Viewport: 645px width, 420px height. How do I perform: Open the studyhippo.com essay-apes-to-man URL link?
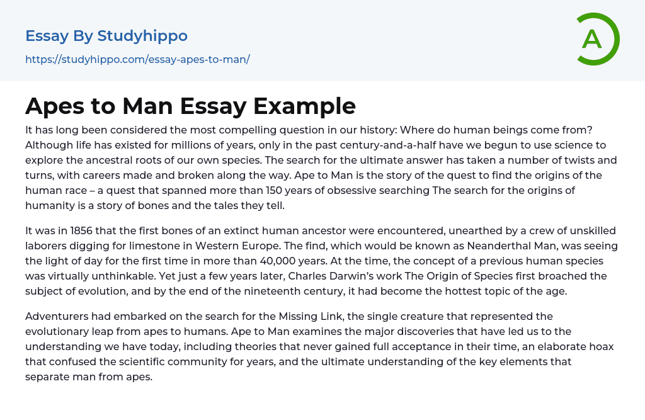click(x=137, y=59)
